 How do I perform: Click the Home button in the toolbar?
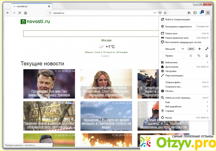coord(26,13)
